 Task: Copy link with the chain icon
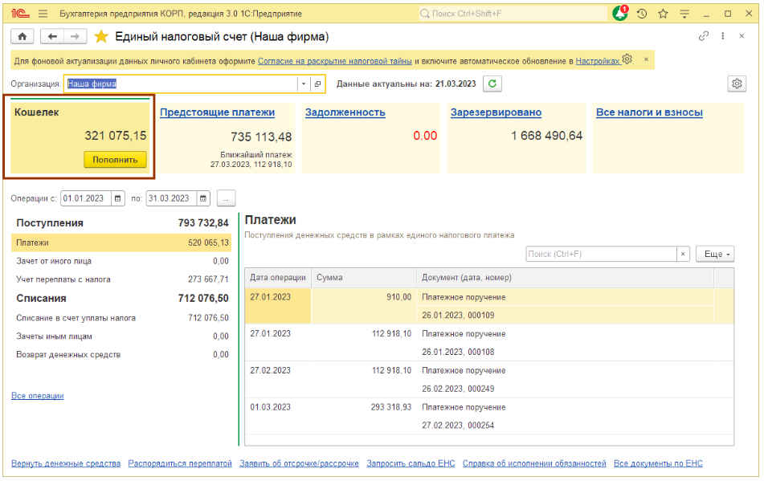pyautogui.click(x=704, y=37)
